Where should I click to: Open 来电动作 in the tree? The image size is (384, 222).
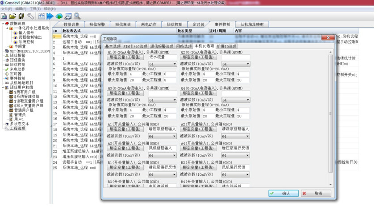point(17,69)
